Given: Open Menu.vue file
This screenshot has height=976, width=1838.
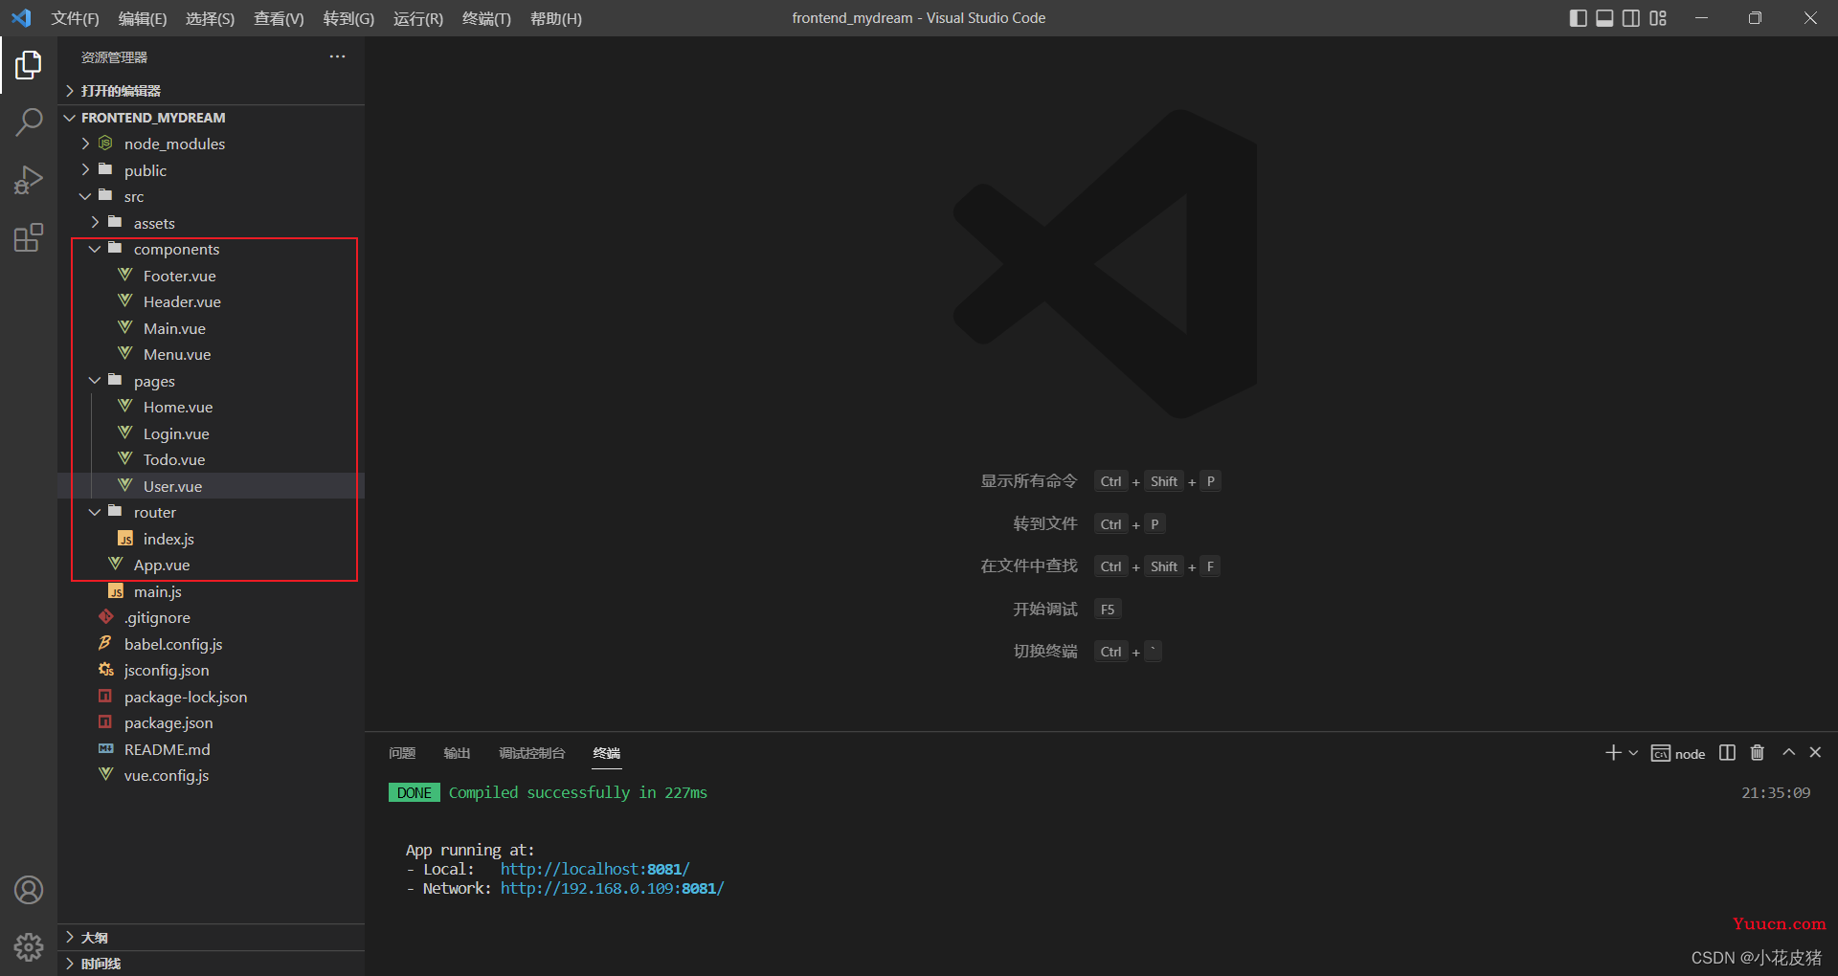Looking at the screenshot, I should coord(212,354).
